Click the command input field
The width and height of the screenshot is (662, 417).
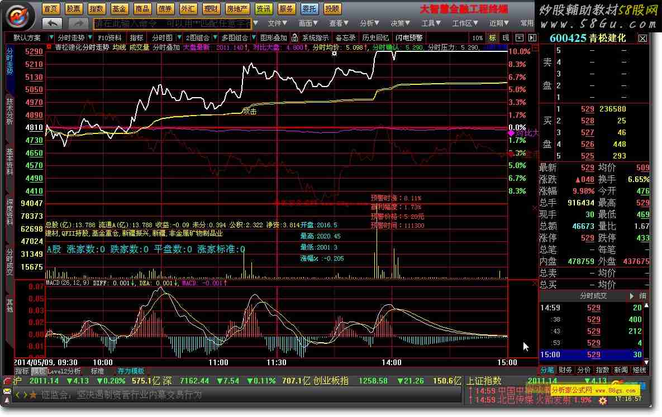(172, 23)
